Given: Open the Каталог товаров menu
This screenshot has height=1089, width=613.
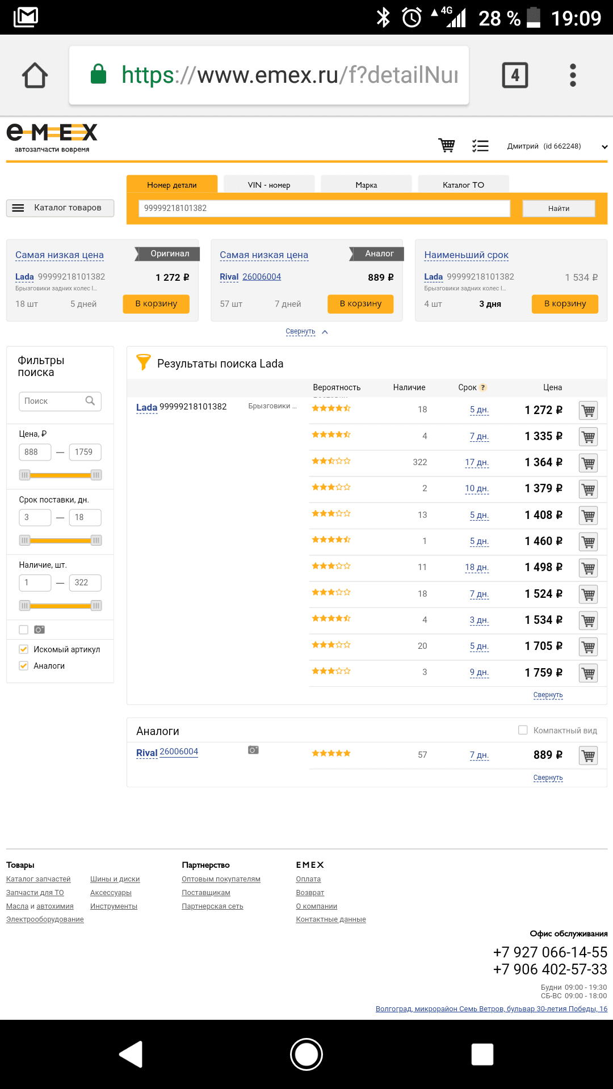Looking at the screenshot, I should pos(60,208).
